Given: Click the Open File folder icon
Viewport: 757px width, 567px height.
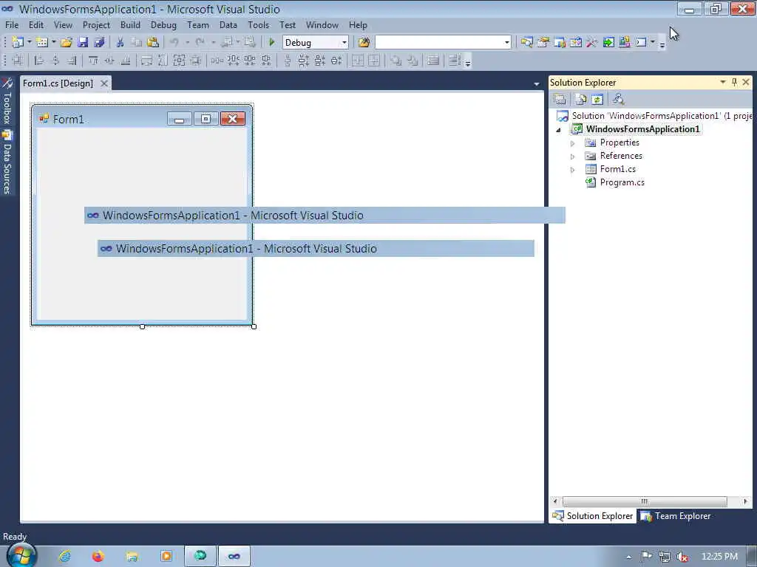Looking at the screenshot, I should pos(67,42).
